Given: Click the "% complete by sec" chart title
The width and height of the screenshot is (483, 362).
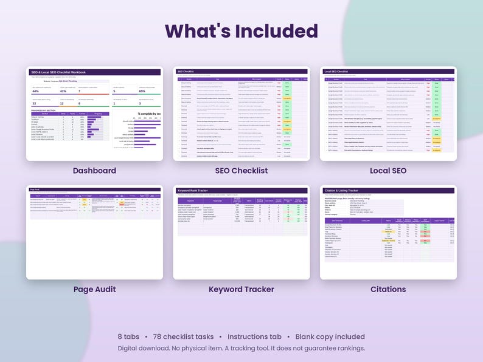Looking at the screenshot, I should pyautogui.click(x=149, y=114).
